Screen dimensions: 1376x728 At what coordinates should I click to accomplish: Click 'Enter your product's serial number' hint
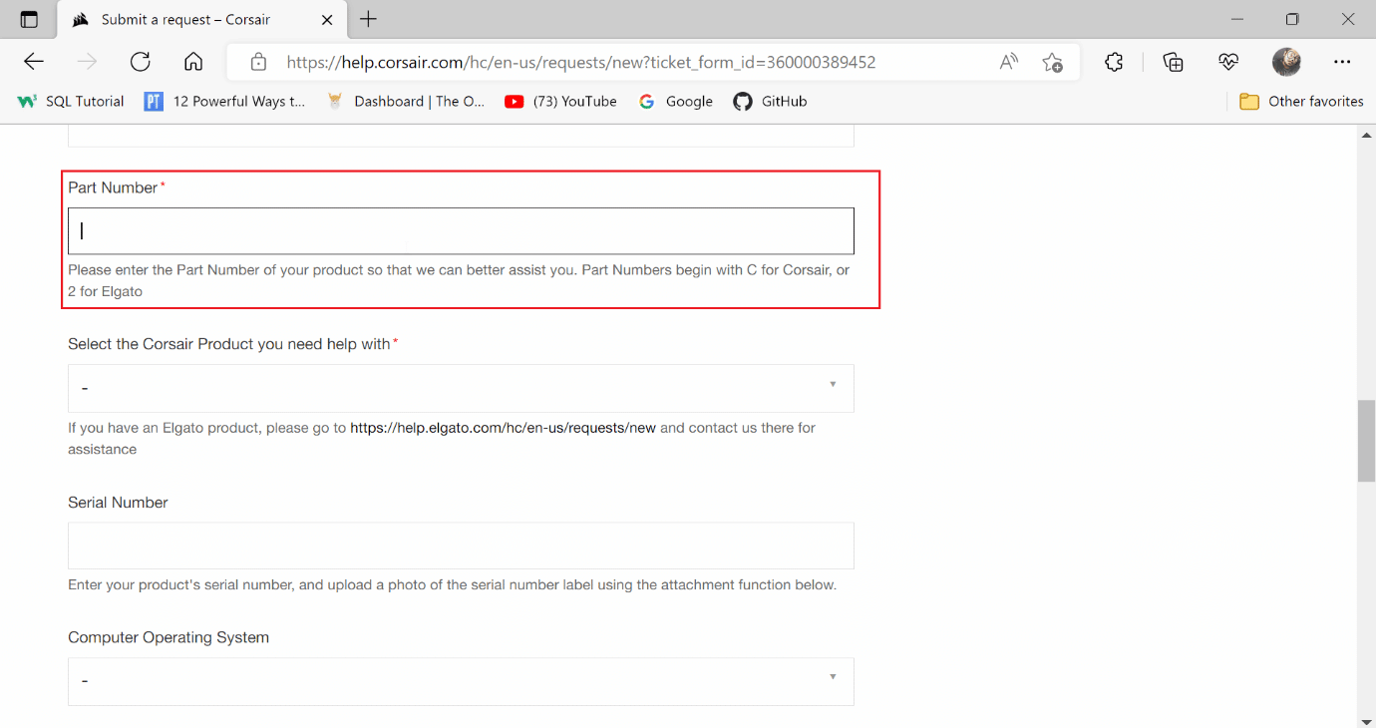click(452, 584)
